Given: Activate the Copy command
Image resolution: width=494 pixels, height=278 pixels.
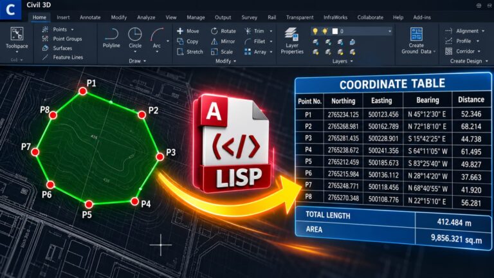Looking at the screenshot, I should pos(187,41).
